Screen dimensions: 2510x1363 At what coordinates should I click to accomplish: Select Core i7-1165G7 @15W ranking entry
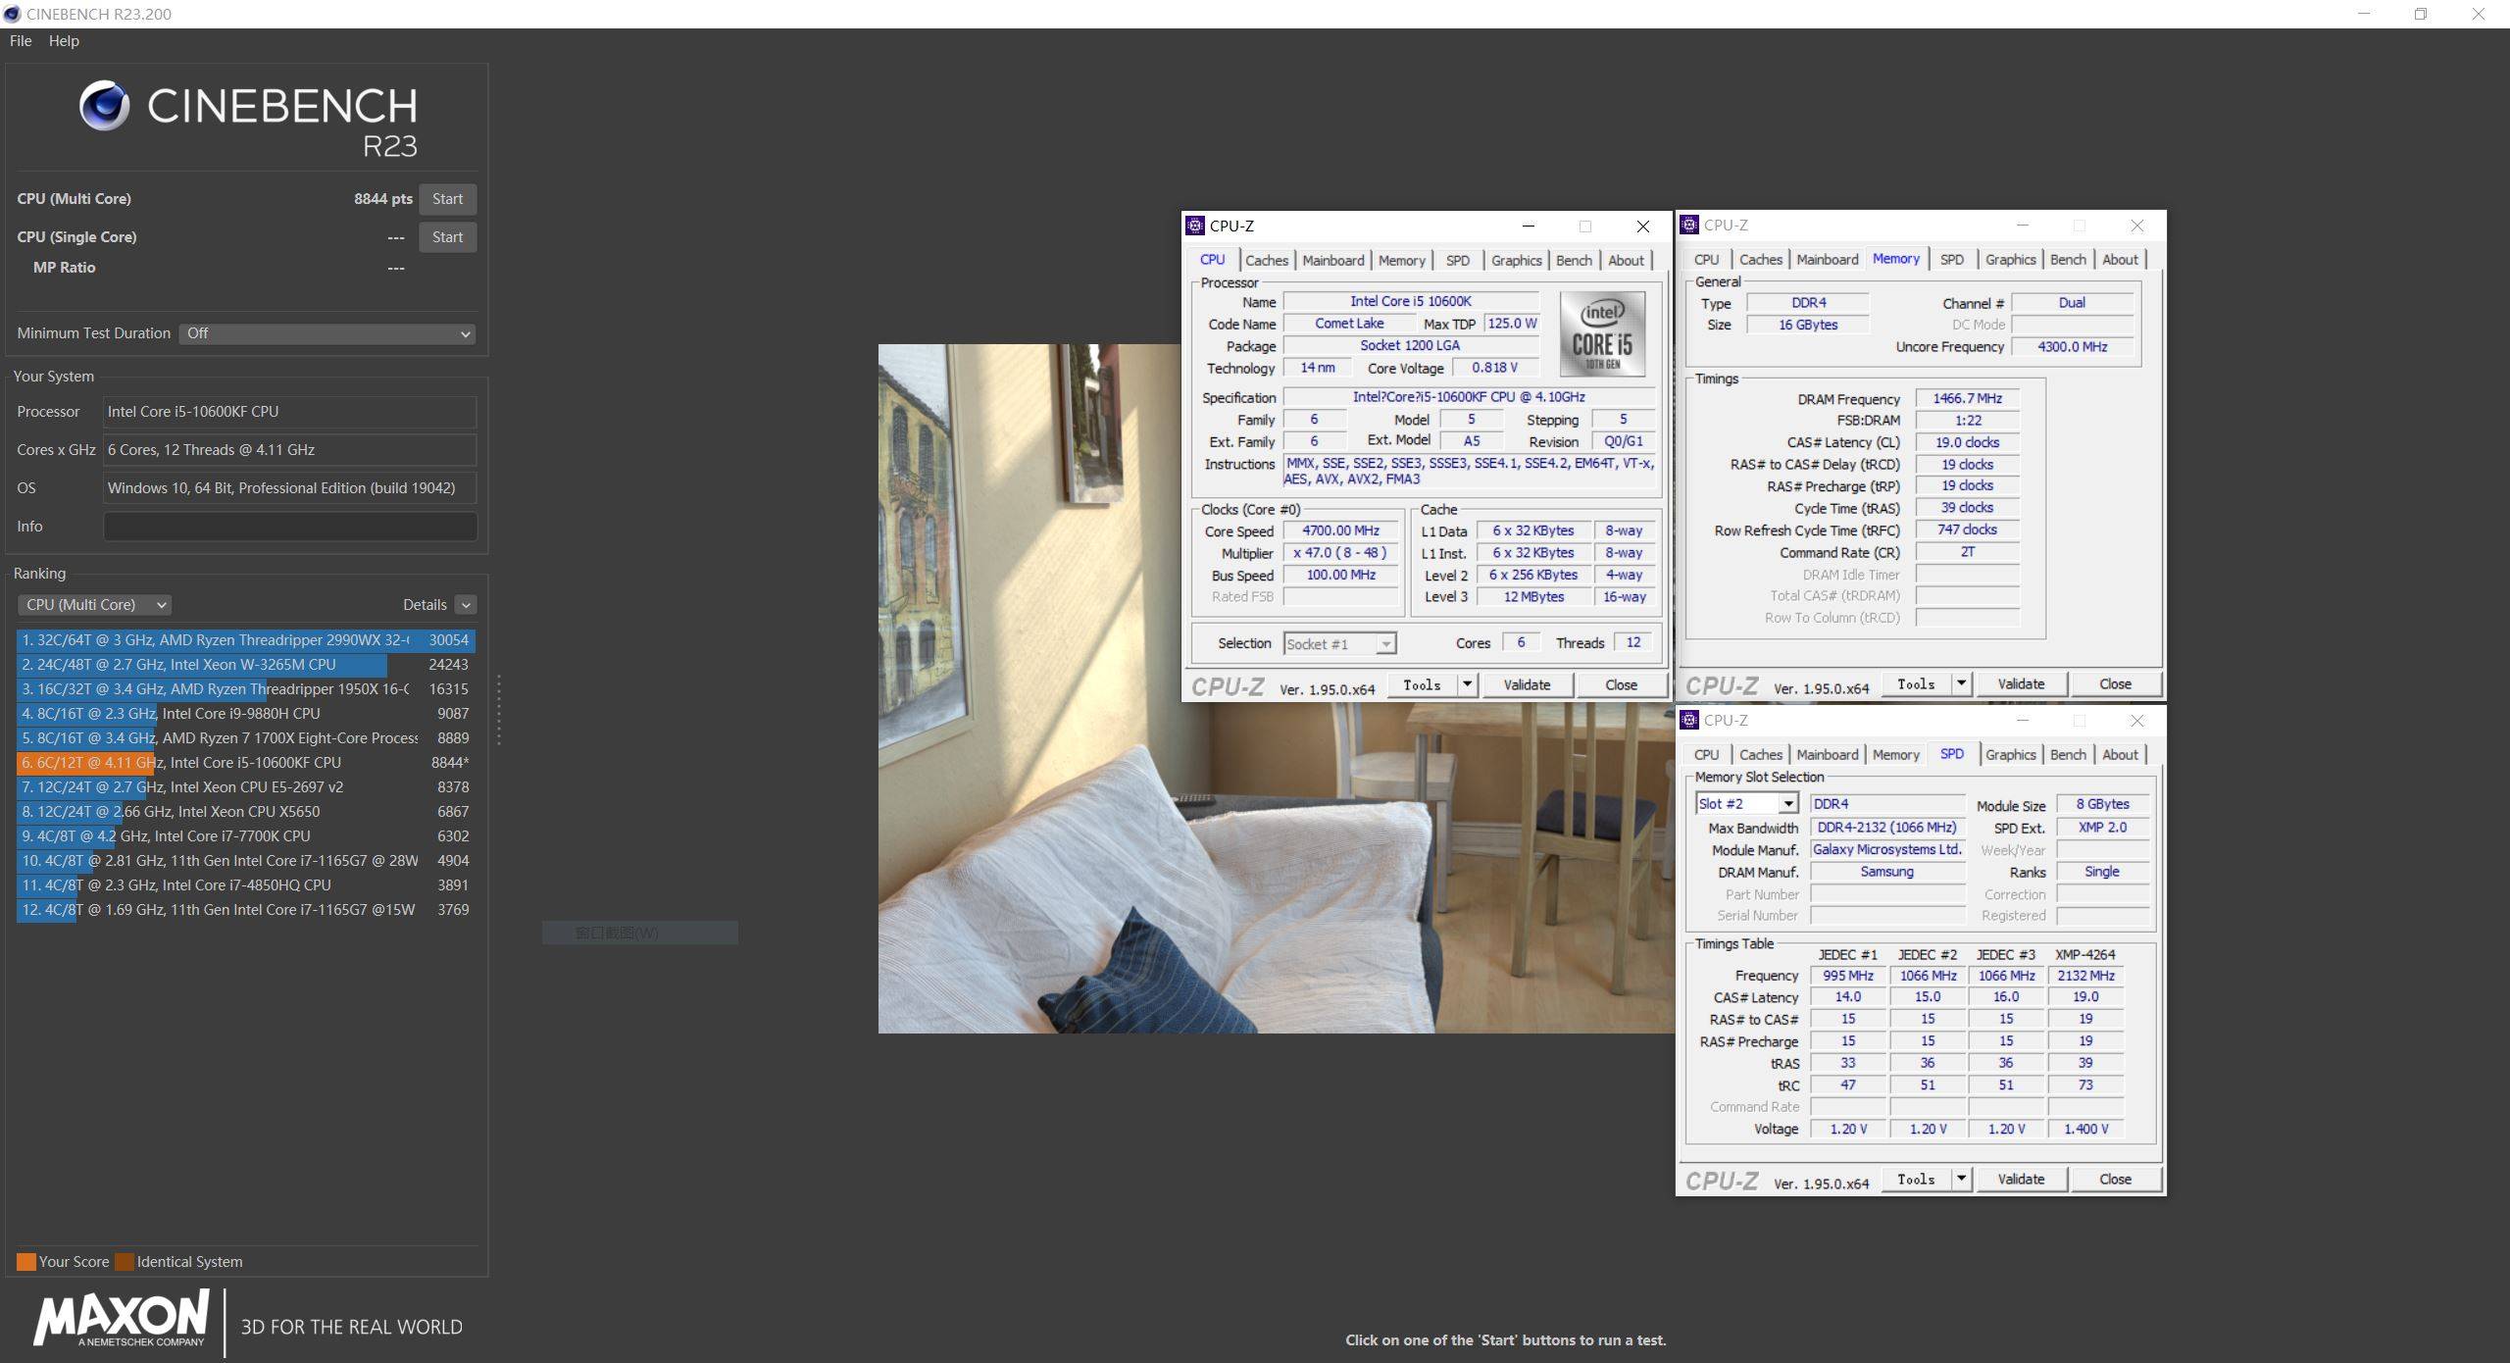point(246,910)
